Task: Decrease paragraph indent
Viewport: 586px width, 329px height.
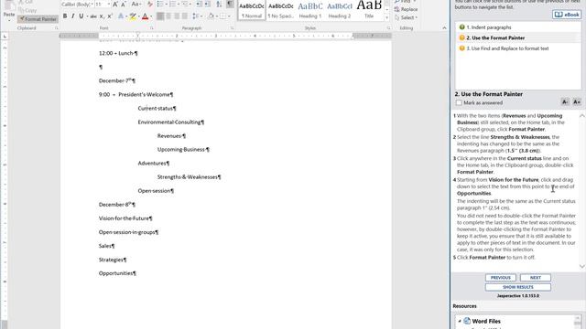Action: (x=200, y=5)
